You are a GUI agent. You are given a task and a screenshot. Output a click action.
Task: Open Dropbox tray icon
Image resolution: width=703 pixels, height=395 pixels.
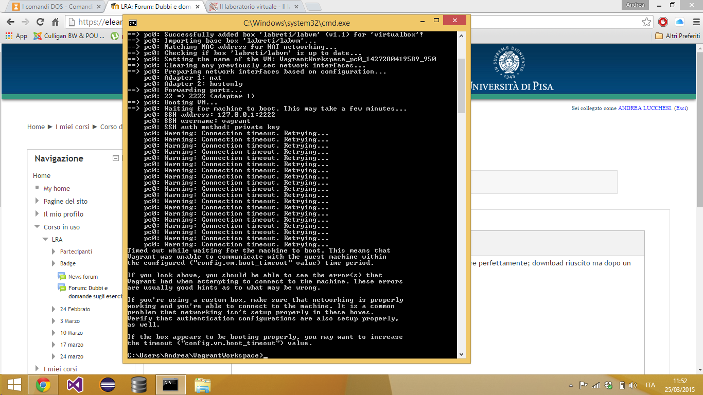(x=609, y=385)
